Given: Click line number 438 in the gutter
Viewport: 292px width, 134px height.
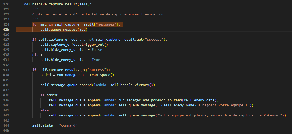Looking at the screenshot, I should (x=6, y=95).
